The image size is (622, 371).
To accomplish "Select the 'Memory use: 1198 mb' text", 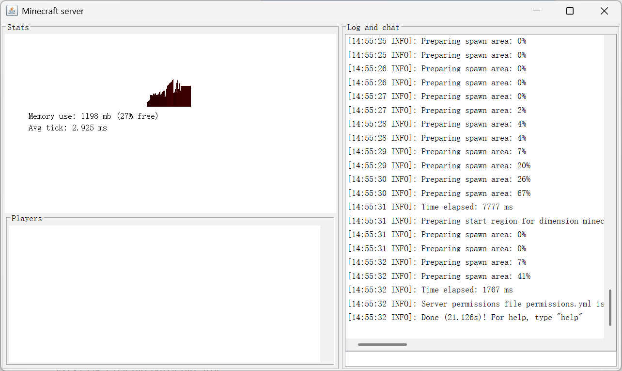I will click(70, 116).
